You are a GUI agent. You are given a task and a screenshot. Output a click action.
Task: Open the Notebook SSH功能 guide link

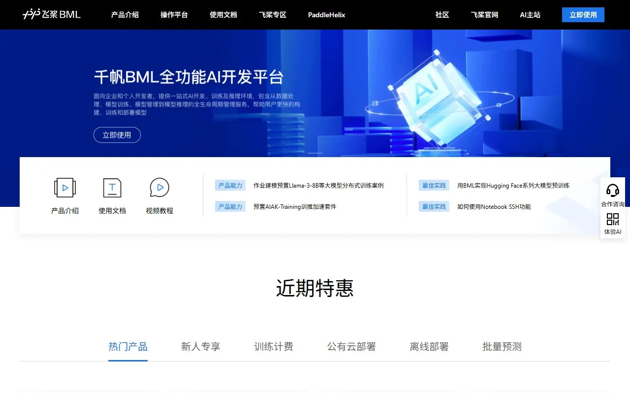click(x=494, y=206)
